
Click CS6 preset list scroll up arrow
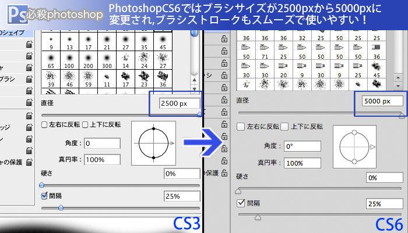pyautogui.click(x=398, y=78)
